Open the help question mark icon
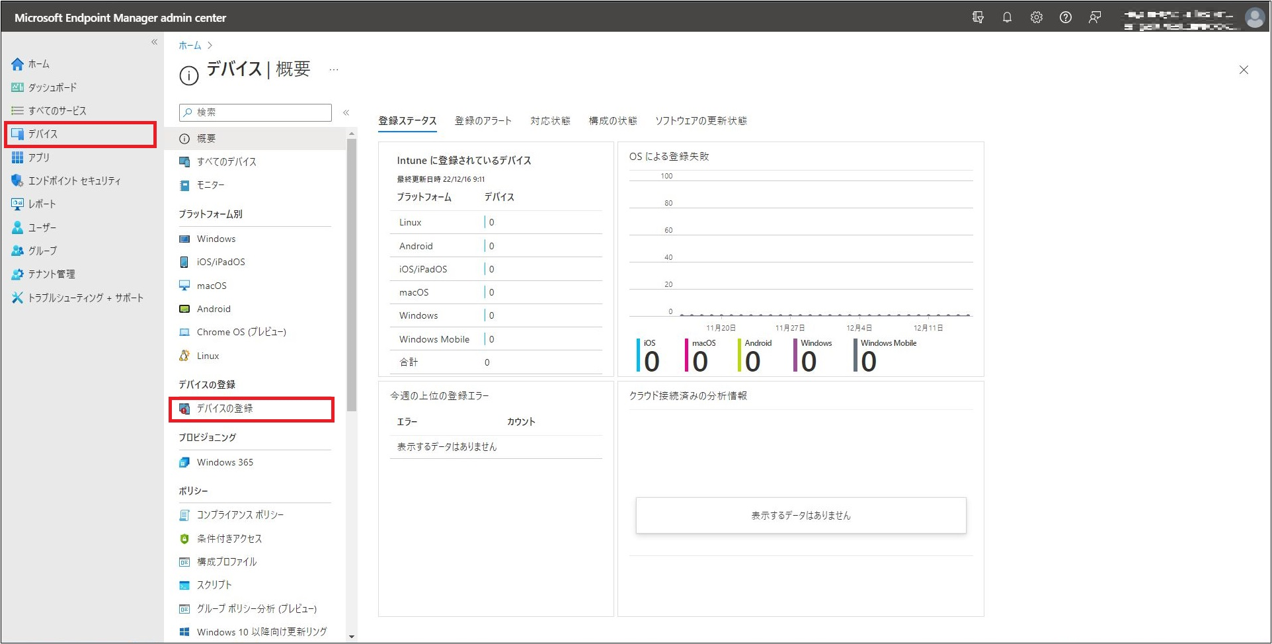1272x644 pixels. 1065,17
